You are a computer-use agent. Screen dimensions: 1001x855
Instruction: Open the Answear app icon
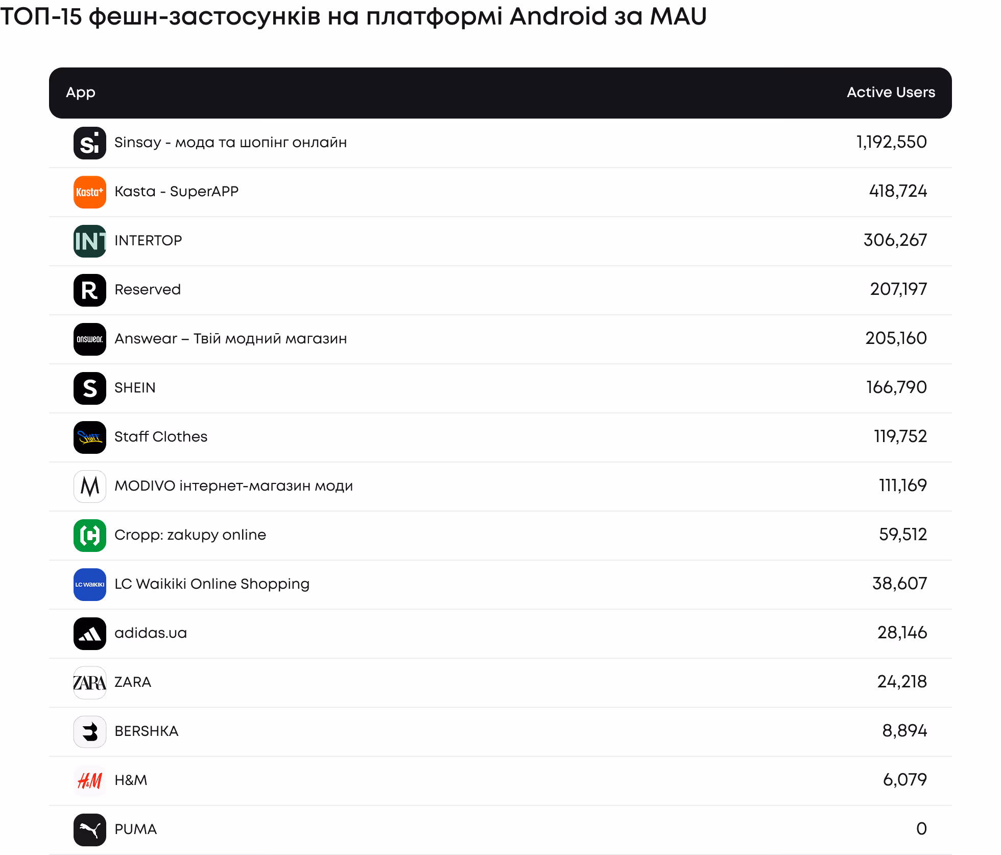(90, 339)
